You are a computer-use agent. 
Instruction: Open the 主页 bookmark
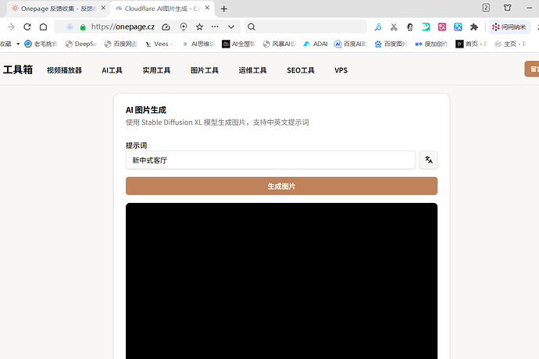510,44
